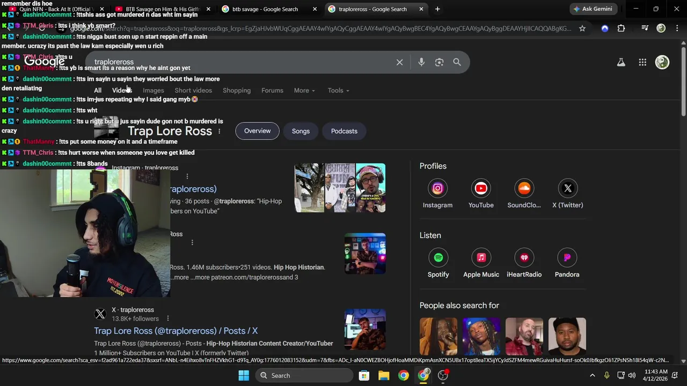Image resolution: width=687 pixels, height=386 pixels.
Task: Open Microsoft Store from taskbar
Action: coord(364,375)
